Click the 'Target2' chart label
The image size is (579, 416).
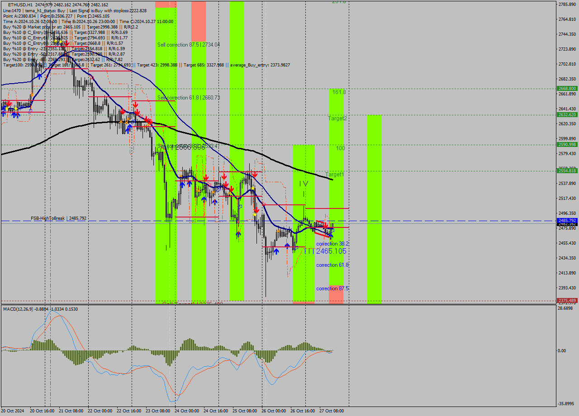click(337, 118)
